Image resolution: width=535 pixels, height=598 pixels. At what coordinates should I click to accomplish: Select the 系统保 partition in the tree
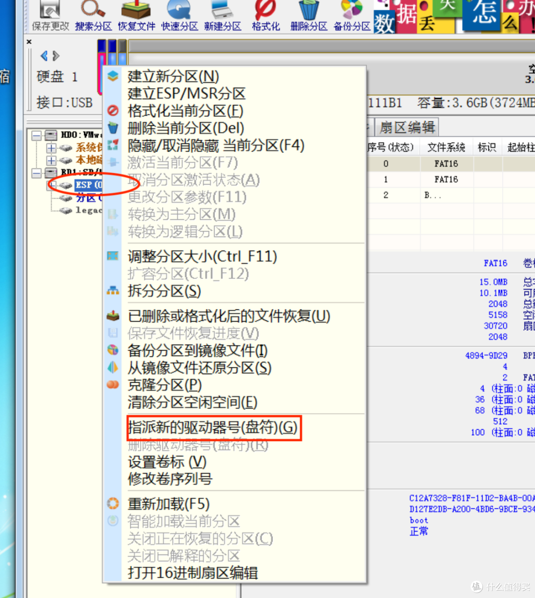(89, 148)
